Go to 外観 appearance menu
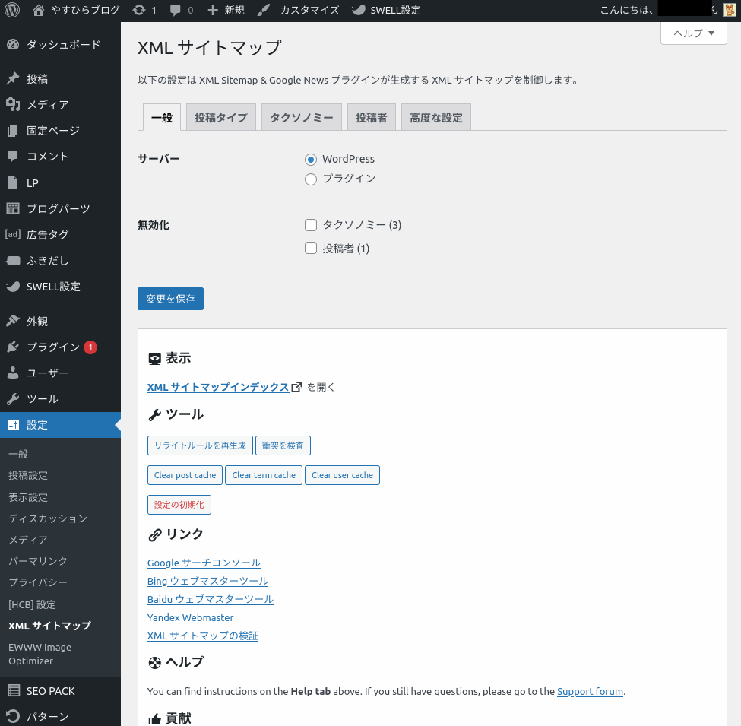Viewport: 741px width, 726px height. click(x=37, y=322)
